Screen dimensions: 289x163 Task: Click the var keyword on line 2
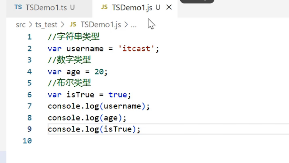pos(55,49)
